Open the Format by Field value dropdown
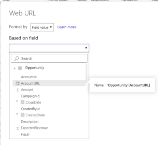 click(42, 27)
